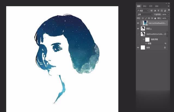Toggle the layer filtering on/off switch
Screen dimensions: 174x112
[169, 10]
